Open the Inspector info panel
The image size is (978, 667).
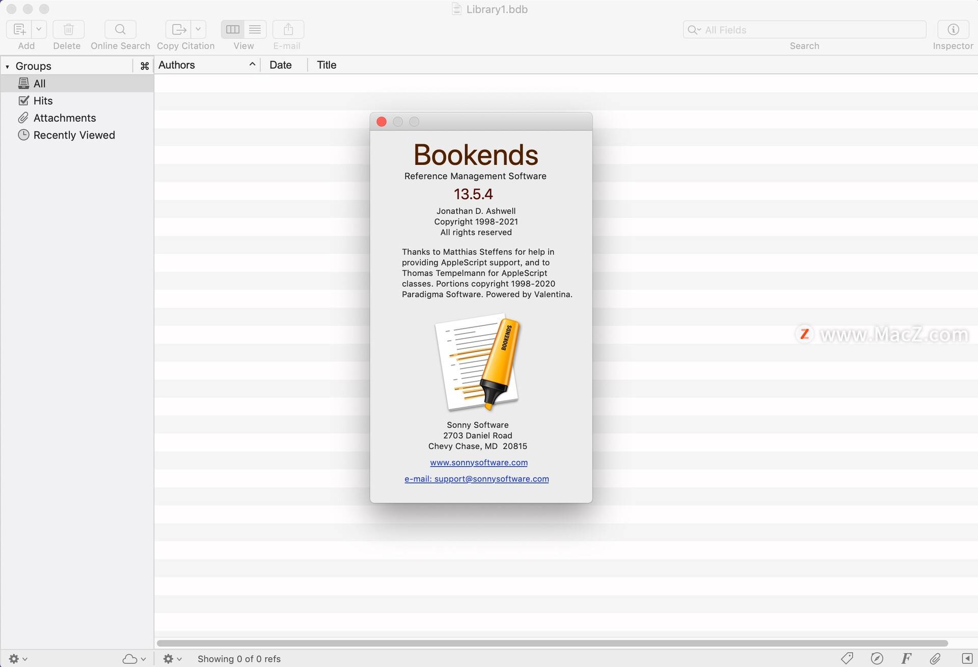pyautogui.click(x=953, y=30)
